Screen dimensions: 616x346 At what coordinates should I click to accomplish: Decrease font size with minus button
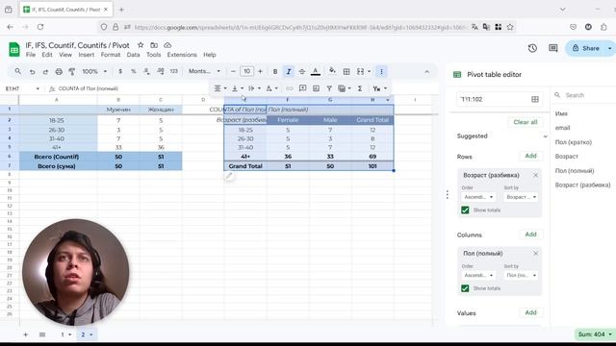tap(233, 71)
